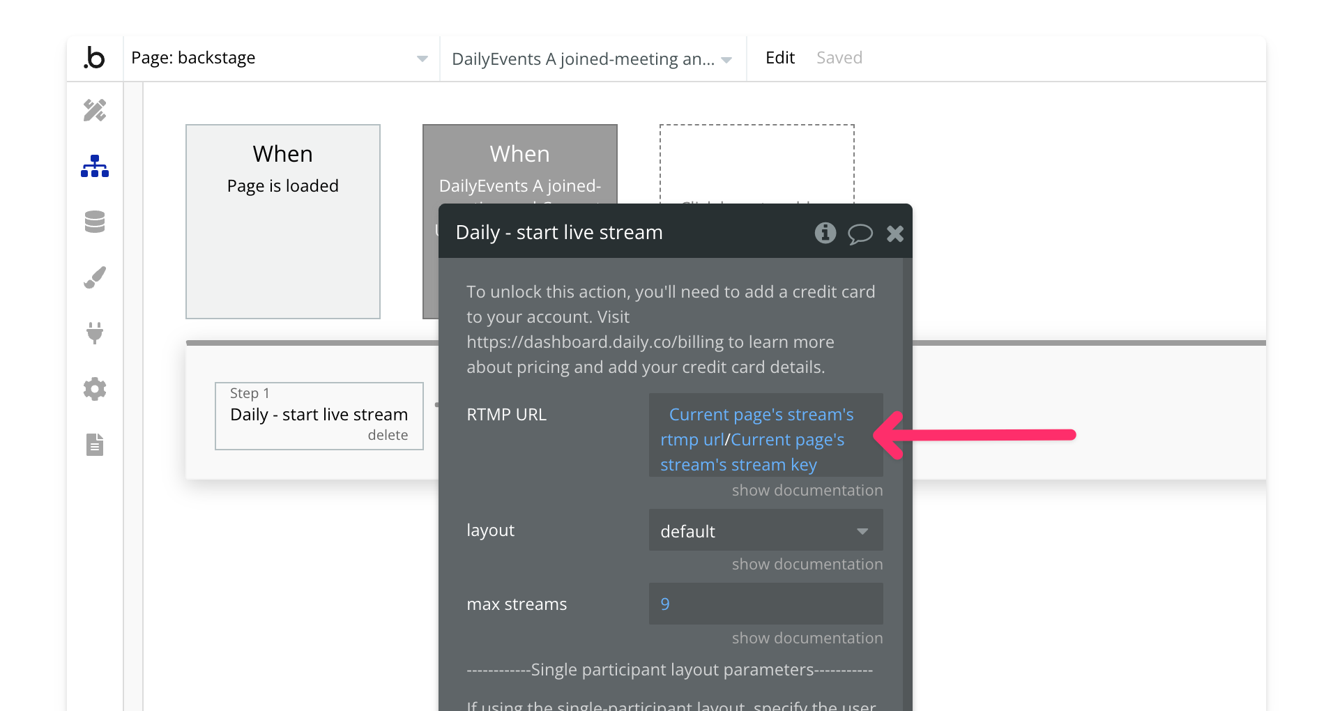Switch to the Edit tab
Image resolution: width=1333 pixels, height=711 pixels.
779,58
